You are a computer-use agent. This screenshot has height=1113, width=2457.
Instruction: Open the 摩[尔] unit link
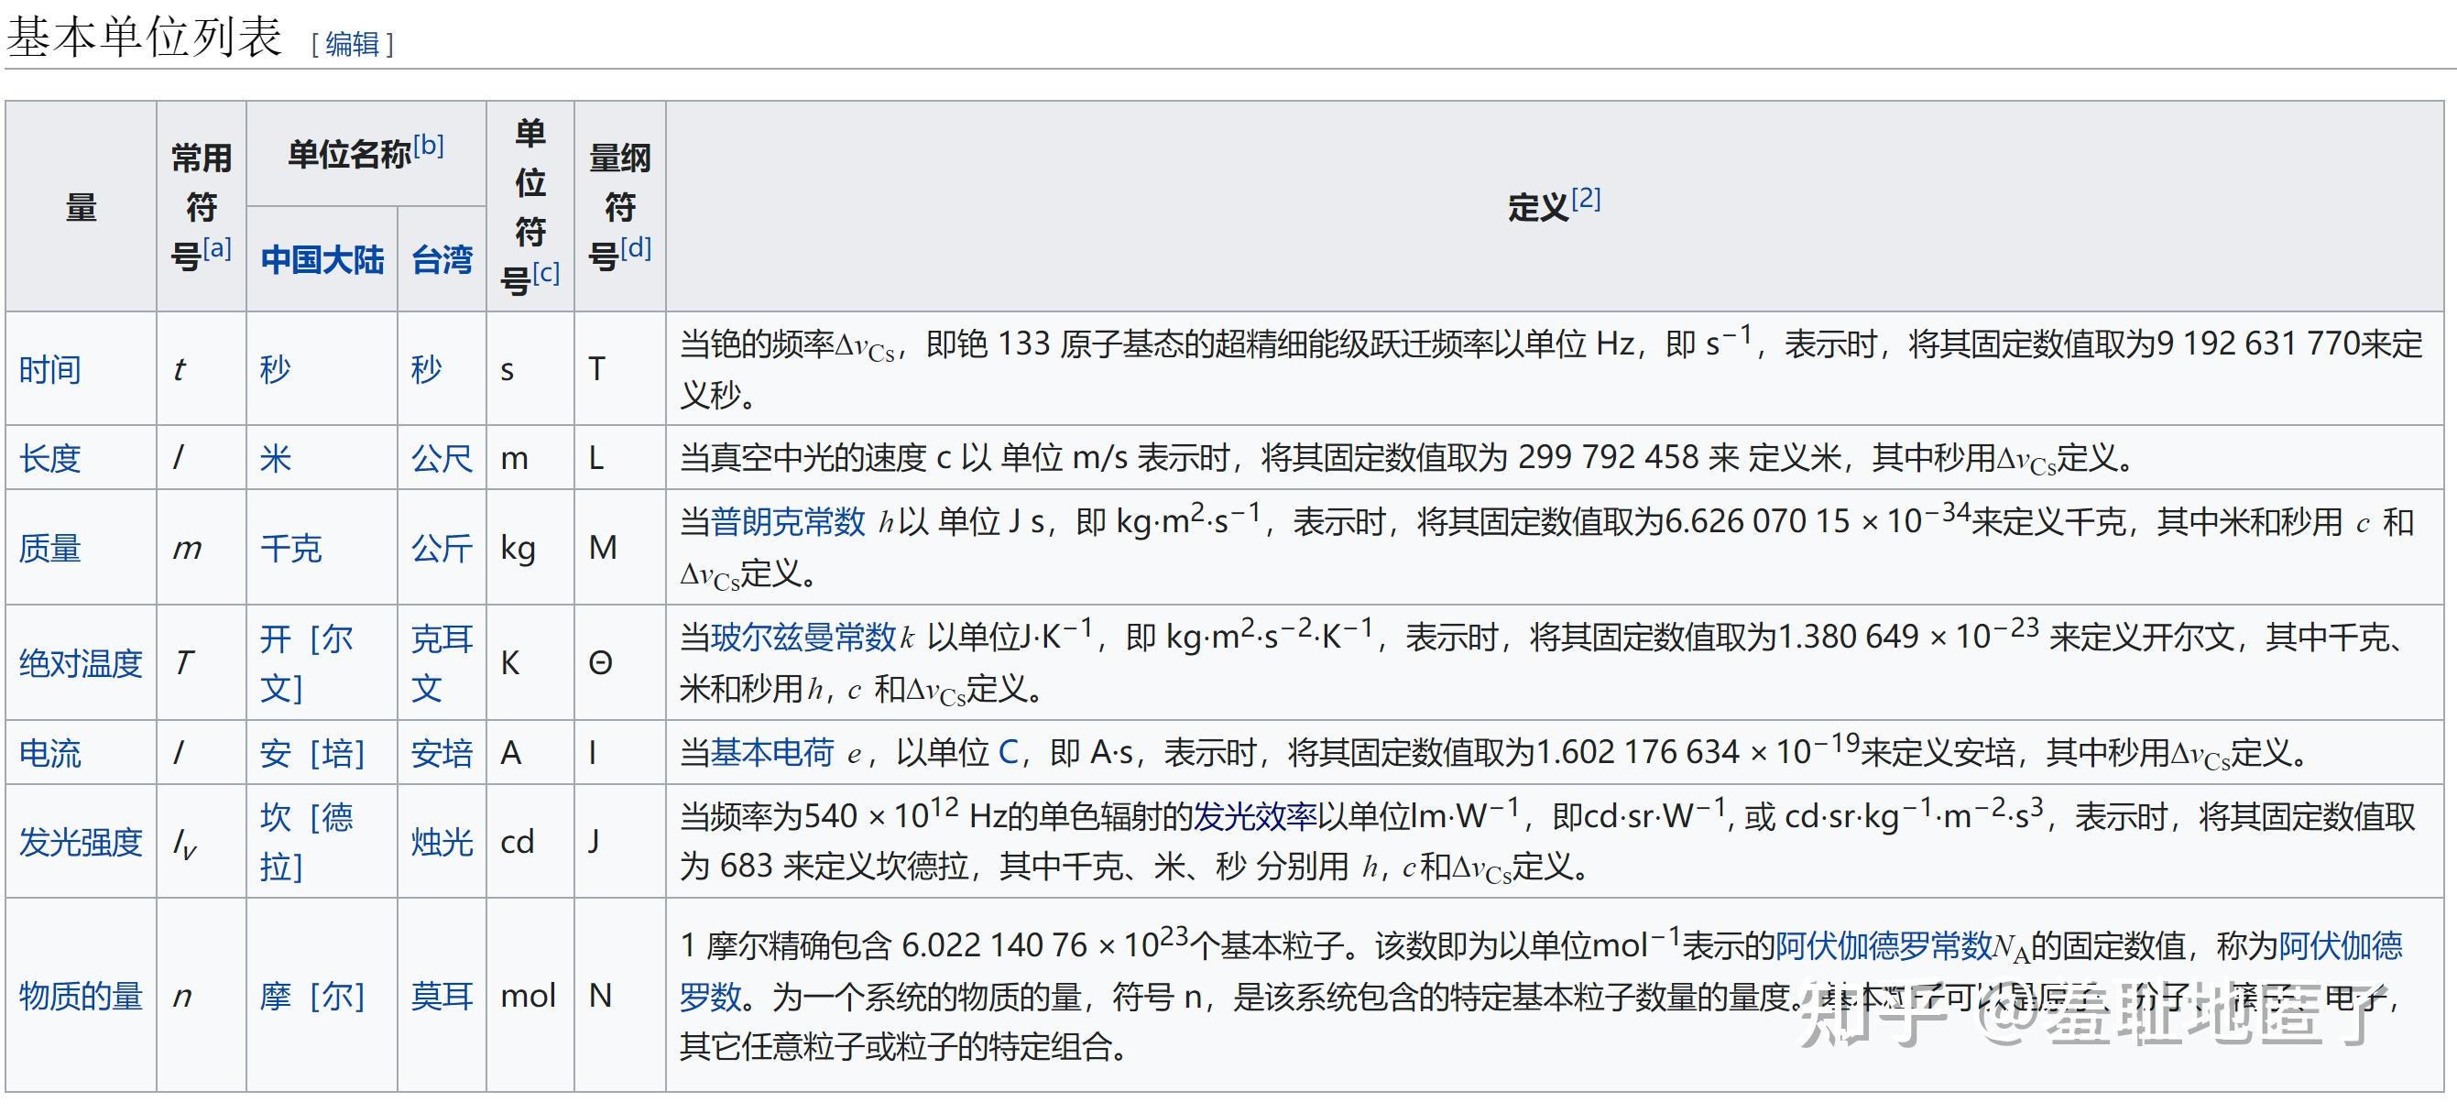pyautogui.click(x=312, y=997)
